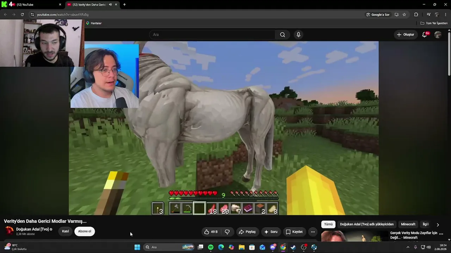Click the Abone ol subscribe button

(85, 231)
